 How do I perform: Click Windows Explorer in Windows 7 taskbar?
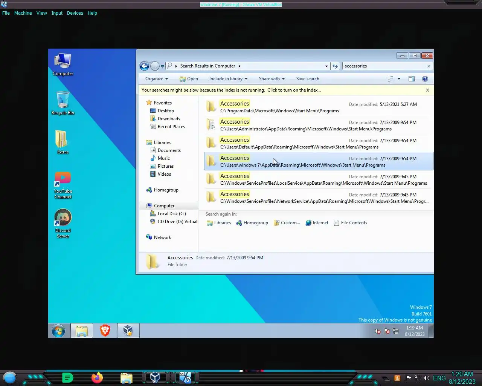[x=82, y=331]
